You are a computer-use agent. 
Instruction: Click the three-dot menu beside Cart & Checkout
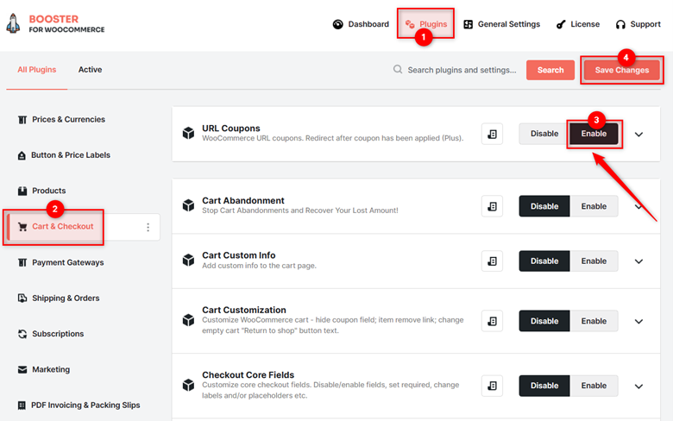(148, 227)
